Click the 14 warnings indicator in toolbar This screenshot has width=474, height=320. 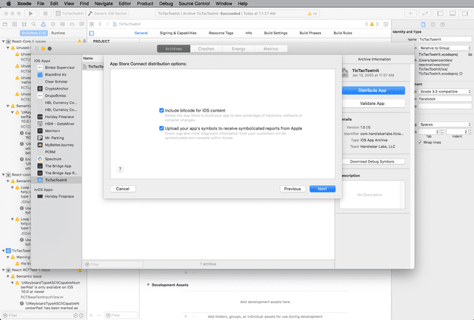point(312,14)
